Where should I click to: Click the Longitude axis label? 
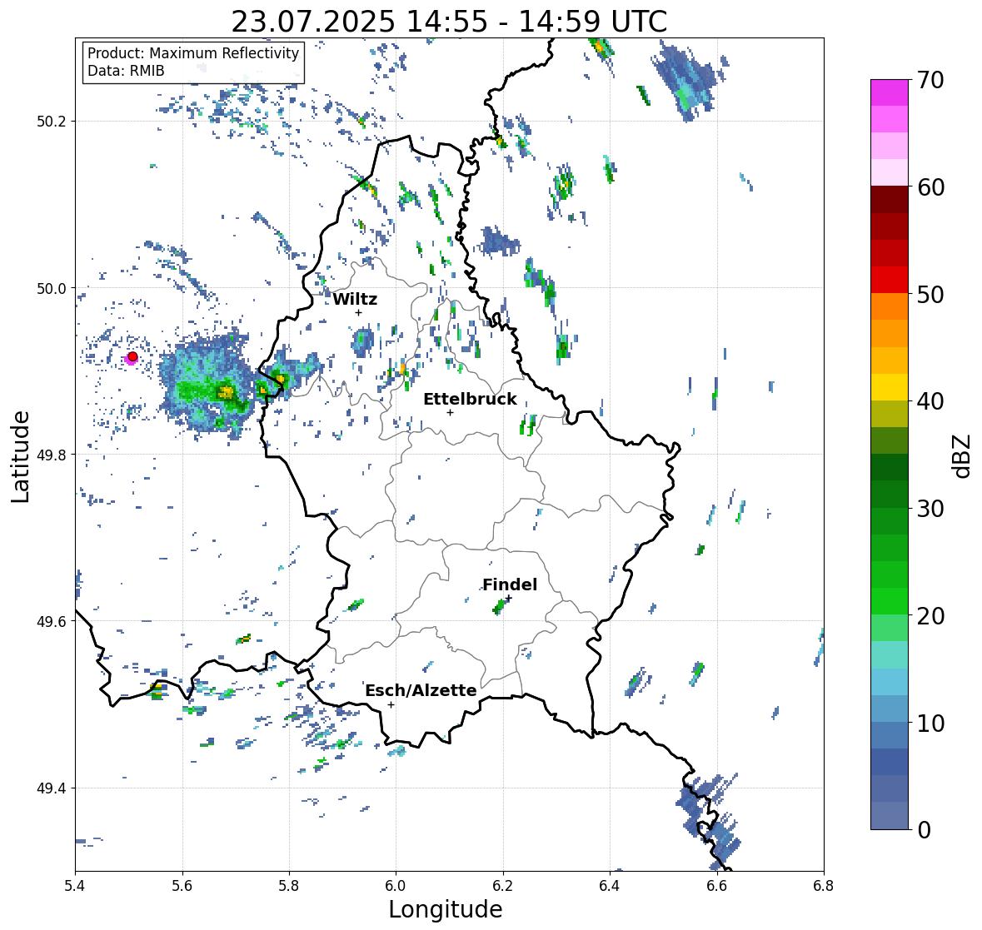click(446, 909)
